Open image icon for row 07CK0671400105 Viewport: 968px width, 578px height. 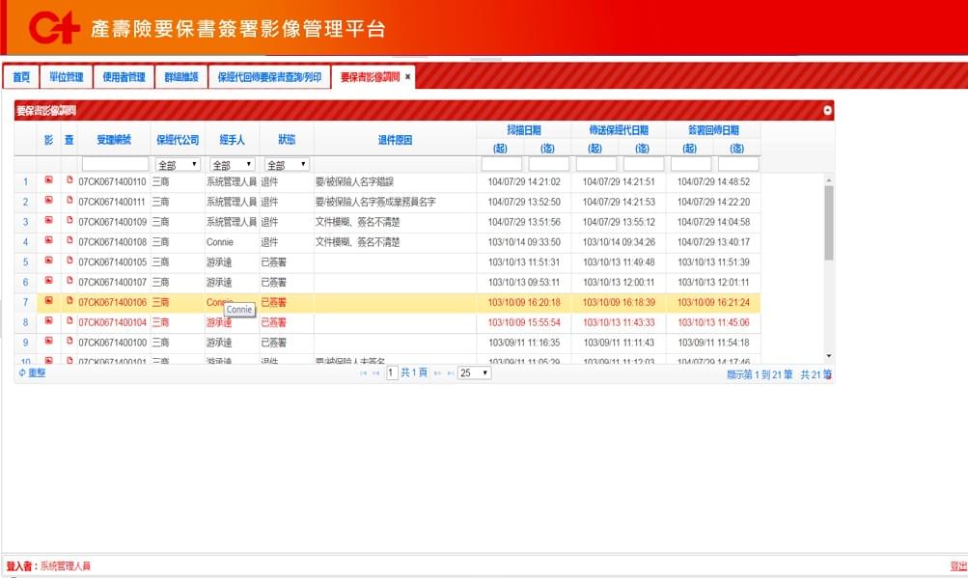click(x=49, y=260)
